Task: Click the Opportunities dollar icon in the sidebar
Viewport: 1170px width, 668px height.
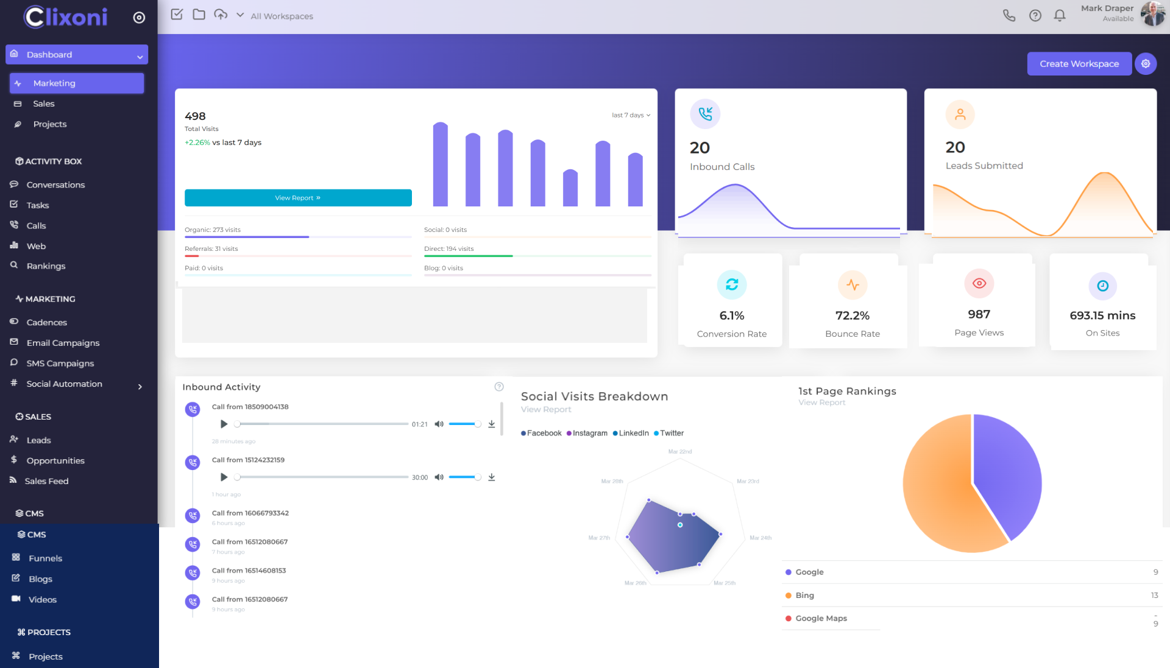Action: [x=14, y=460]
